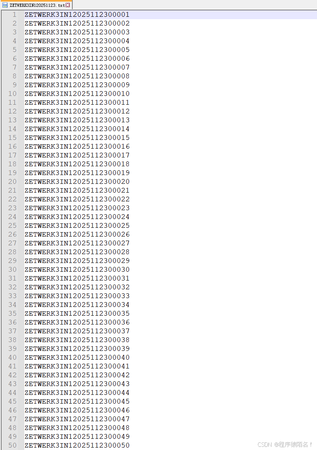This screenshot has height=450, width=317.
Task: Click the save icon on the file tab
Action: 5,5
